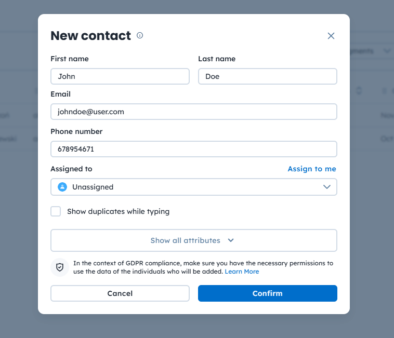Open the GDPR Learn More link
394x338 pixels.
point(242,272)
